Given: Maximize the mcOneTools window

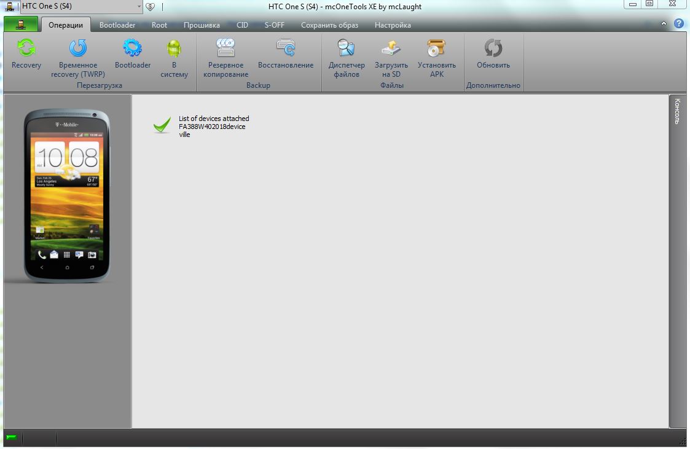Looking at the screenshot, I should pos(649,4).
